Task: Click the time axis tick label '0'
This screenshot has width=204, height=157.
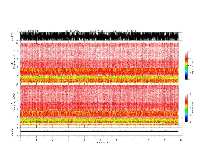Action: click(20, 140)
